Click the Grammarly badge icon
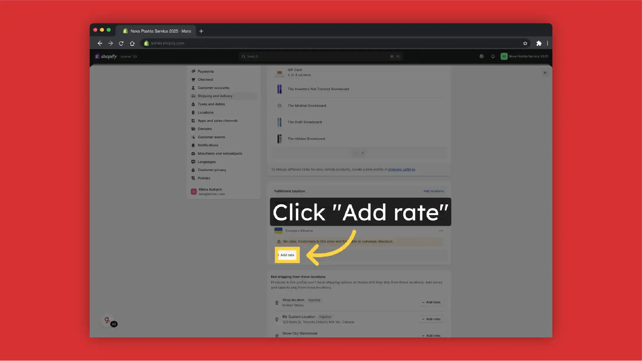642x361 pixels. pos(107,320)
